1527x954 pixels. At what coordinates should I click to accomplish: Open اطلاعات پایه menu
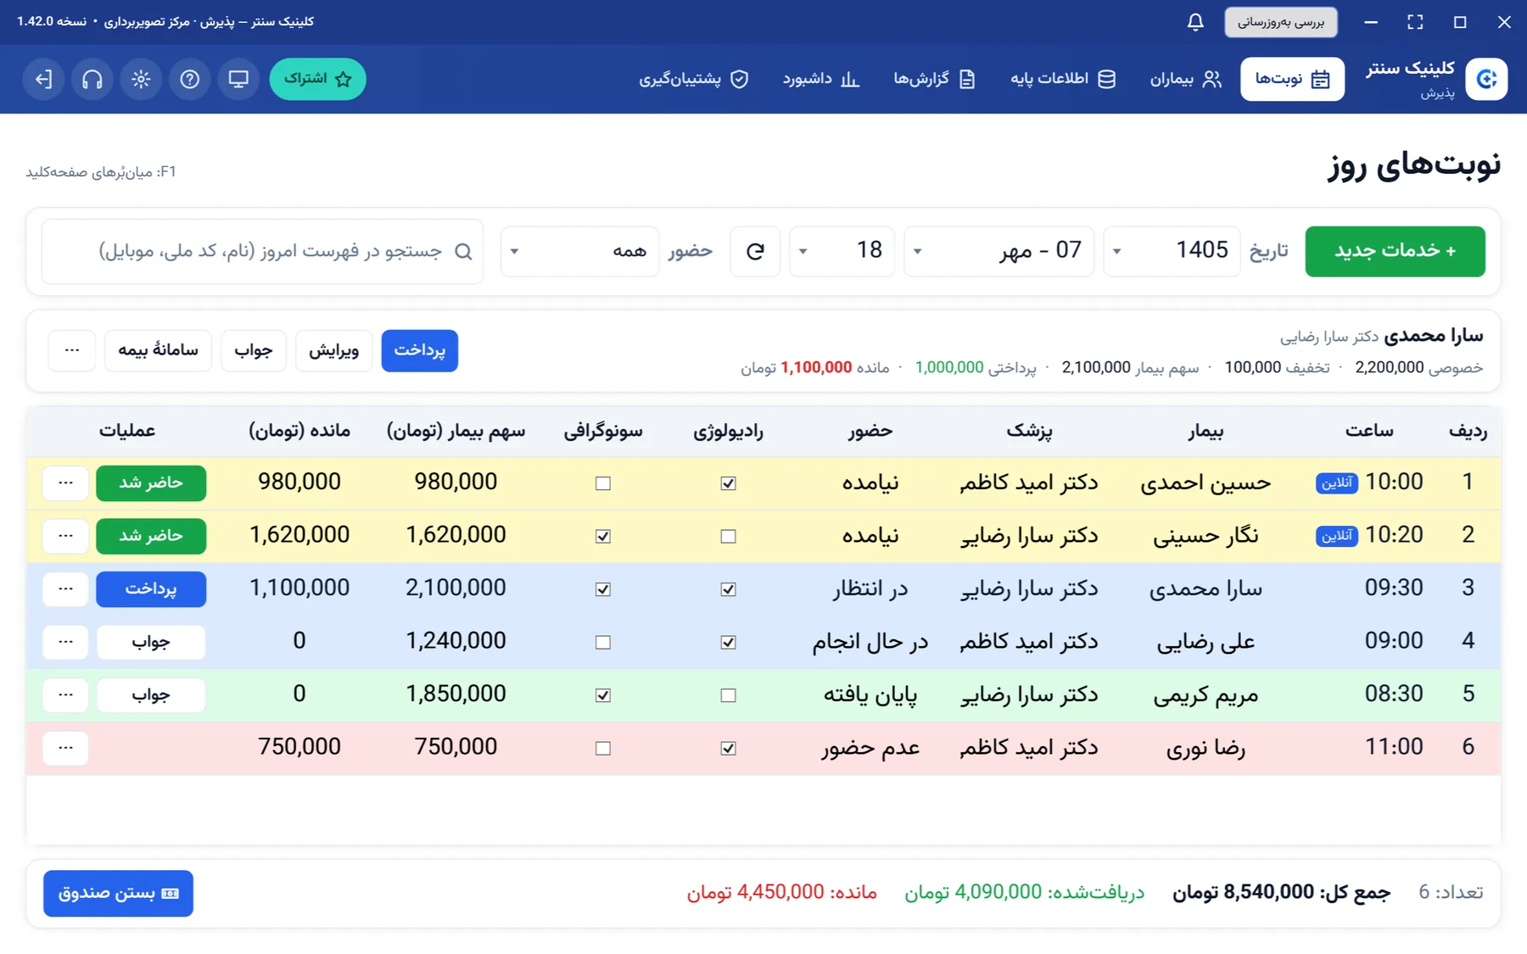click(x=1062, y=79)
